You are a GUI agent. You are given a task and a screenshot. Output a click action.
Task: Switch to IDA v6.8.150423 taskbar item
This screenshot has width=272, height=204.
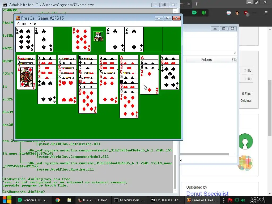pos(93,200)
